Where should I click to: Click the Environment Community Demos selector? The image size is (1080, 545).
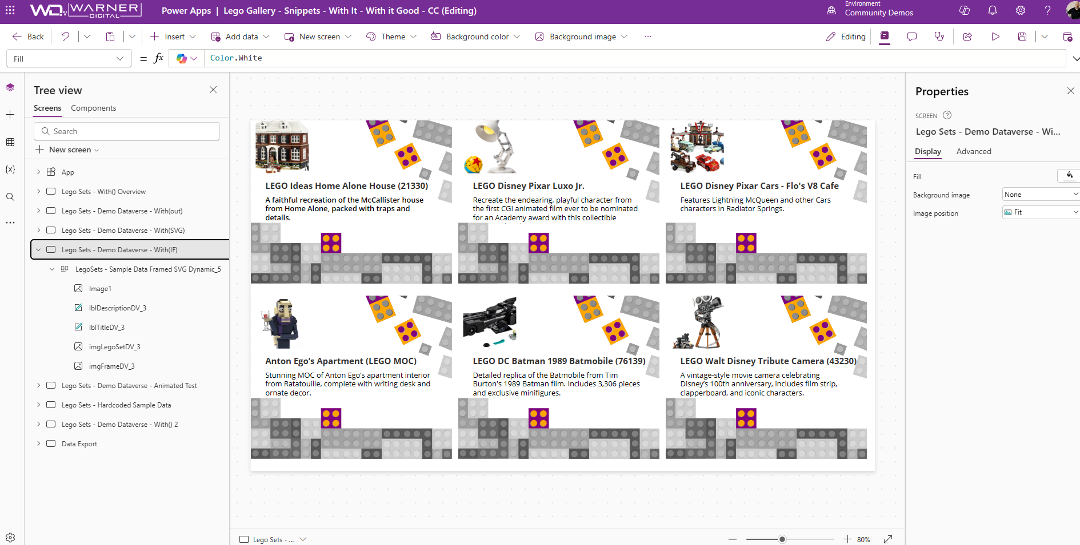[x=871, y=9]
